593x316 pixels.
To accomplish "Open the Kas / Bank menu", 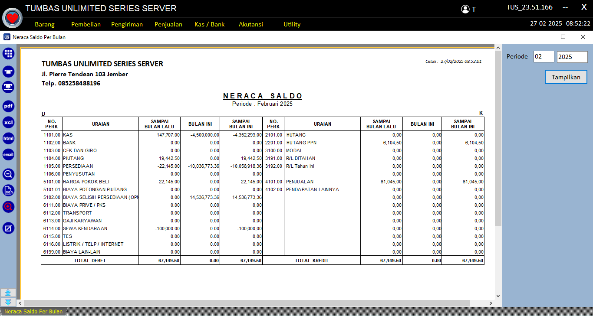I will [210, 24].
